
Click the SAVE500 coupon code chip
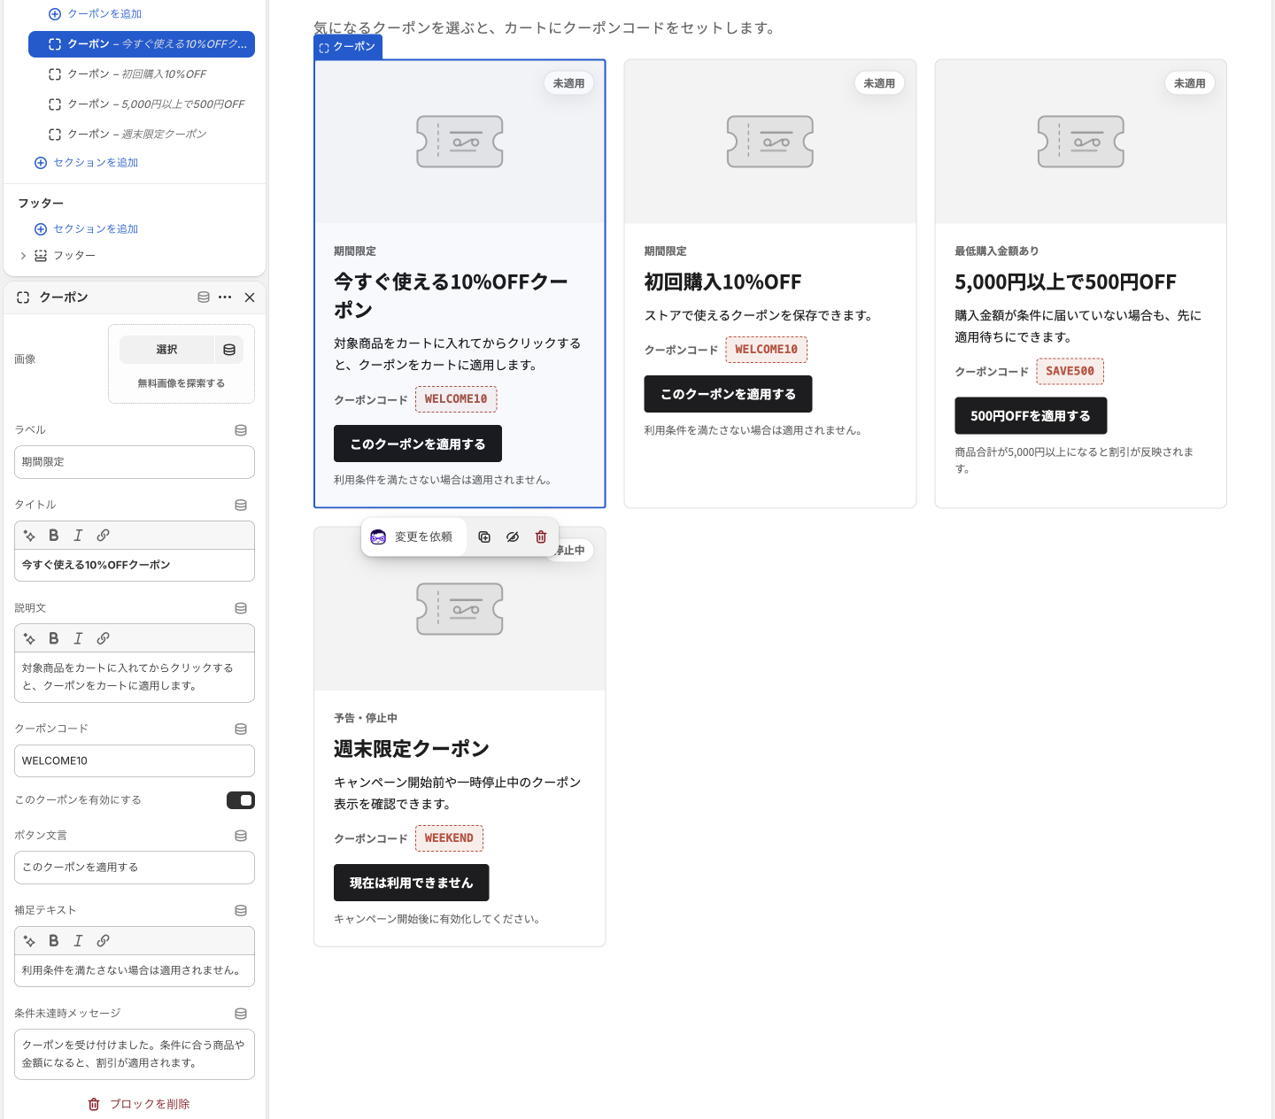click(x=1070, y=371)
